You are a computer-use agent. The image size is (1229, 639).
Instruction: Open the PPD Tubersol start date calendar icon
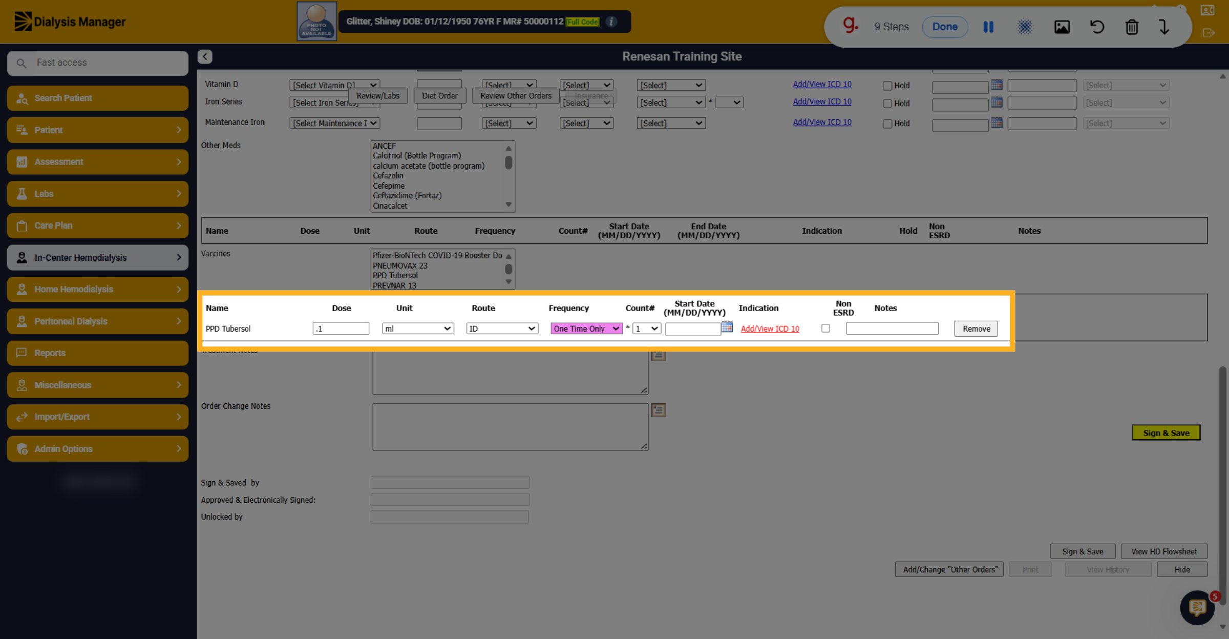point(727,327)
